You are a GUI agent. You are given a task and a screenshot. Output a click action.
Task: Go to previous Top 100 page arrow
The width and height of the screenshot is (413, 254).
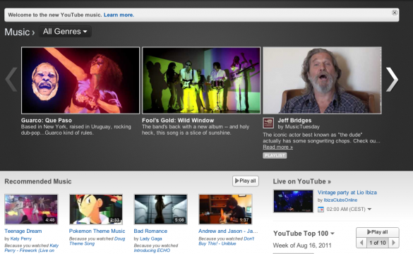pyautogui.click(x=361, y=243)
